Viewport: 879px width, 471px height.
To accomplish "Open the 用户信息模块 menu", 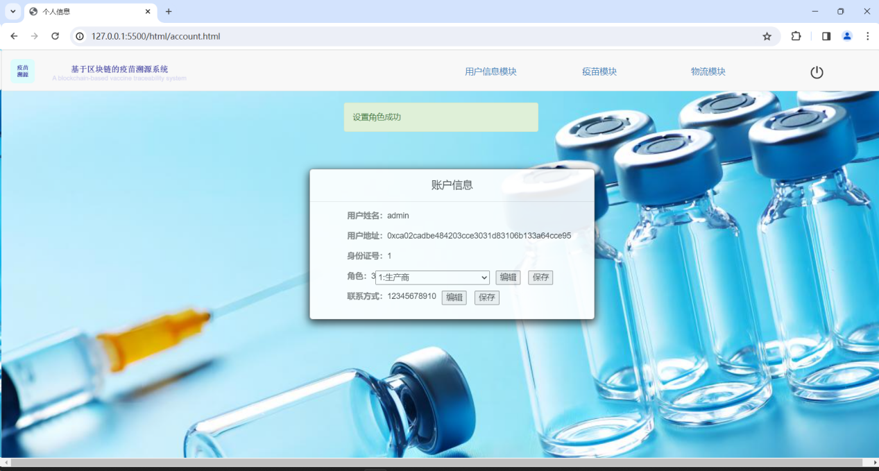I will click(x=490, y=71).
